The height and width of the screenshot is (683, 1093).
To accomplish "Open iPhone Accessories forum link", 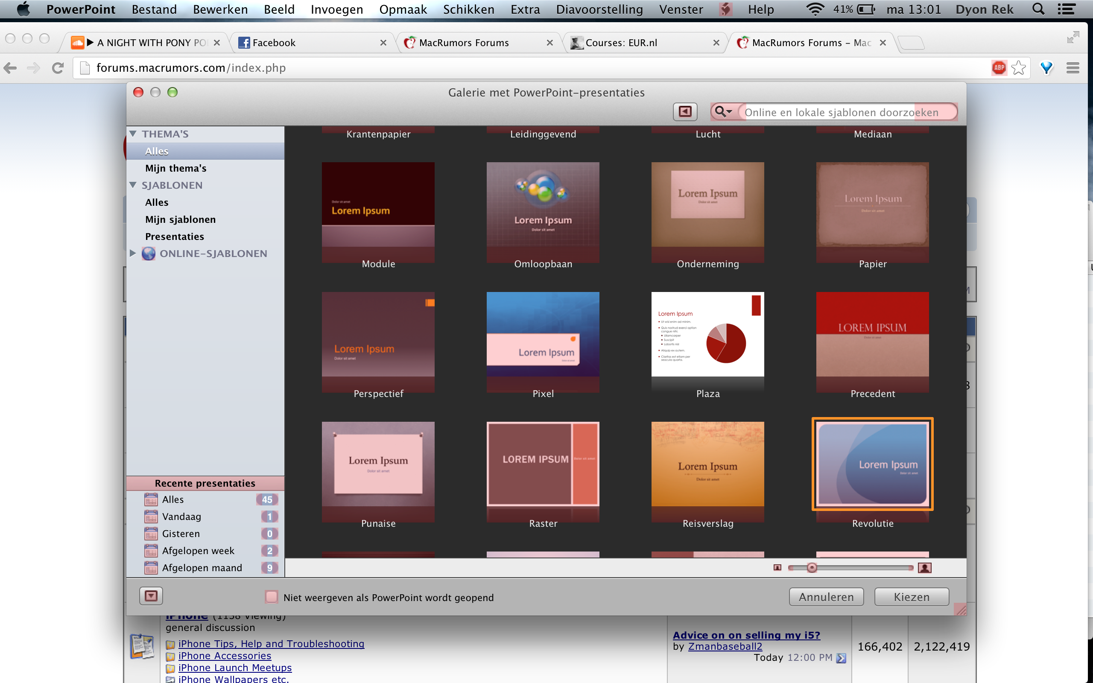I will pos(225,655).
